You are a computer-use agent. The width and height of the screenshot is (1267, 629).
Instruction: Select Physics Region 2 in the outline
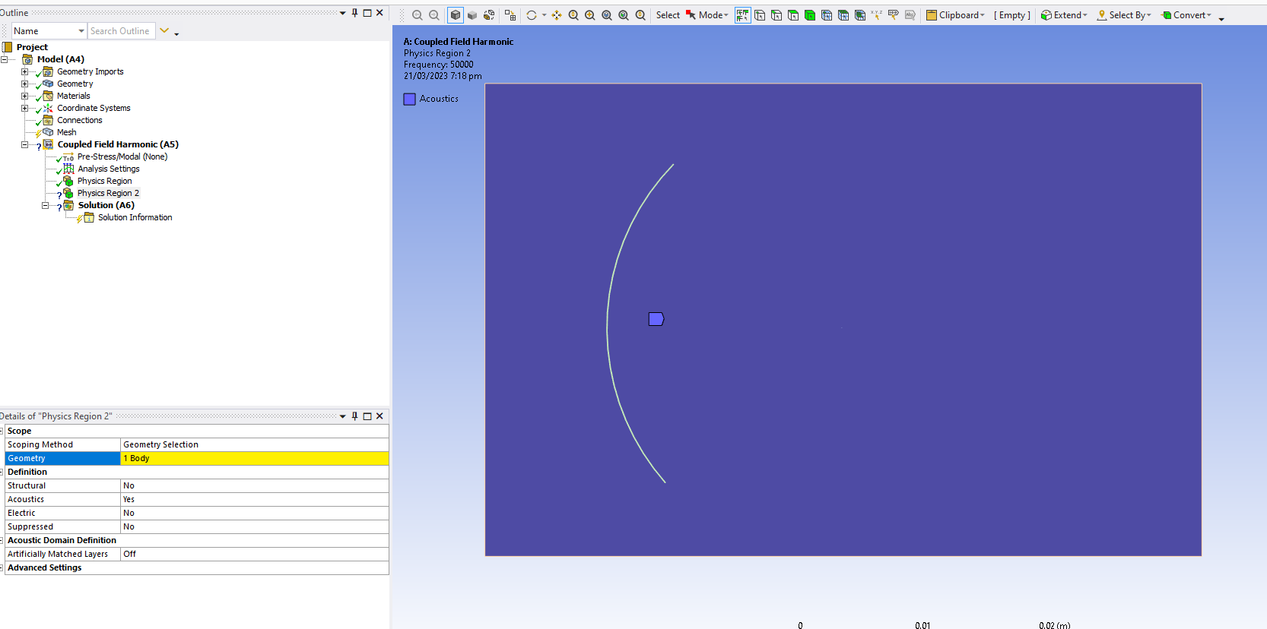(x=109, y=193)
